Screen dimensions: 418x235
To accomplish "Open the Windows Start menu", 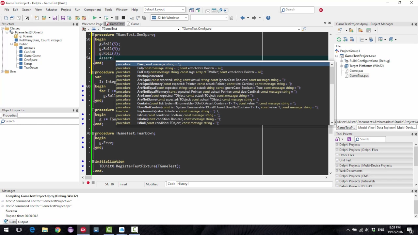I will coord(6,230).
